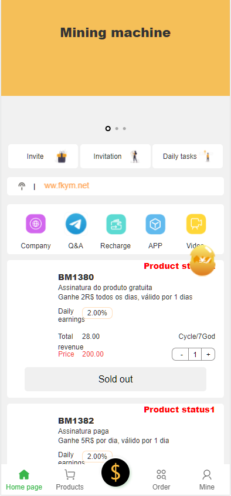
Task: Decrease BM1380 quantity with minus
Action: (x=182, y=355)
